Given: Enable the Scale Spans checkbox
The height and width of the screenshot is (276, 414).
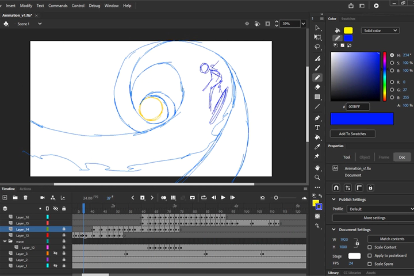Looking at the screenshot, I should pos(370,264).
